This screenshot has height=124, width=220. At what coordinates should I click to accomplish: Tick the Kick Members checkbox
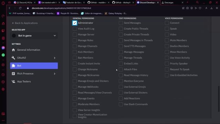[x=75, y=52]
